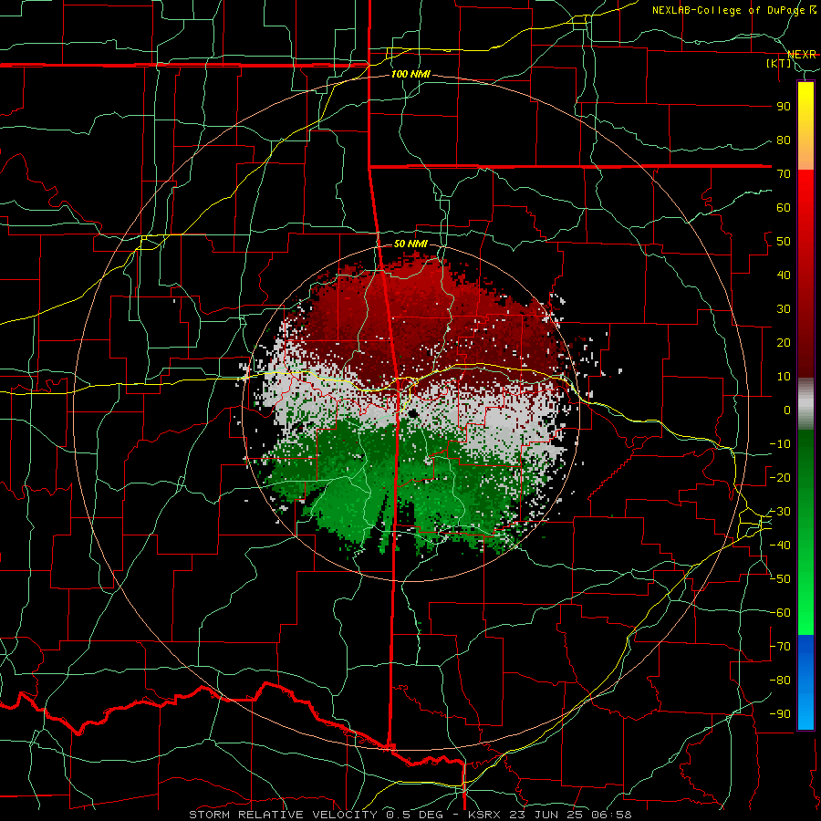The width and height of the screenshot is (821, 821).
Task: Click the 40 value on the velocity scale
Action: pyautogui.click(x=784, y=275)
